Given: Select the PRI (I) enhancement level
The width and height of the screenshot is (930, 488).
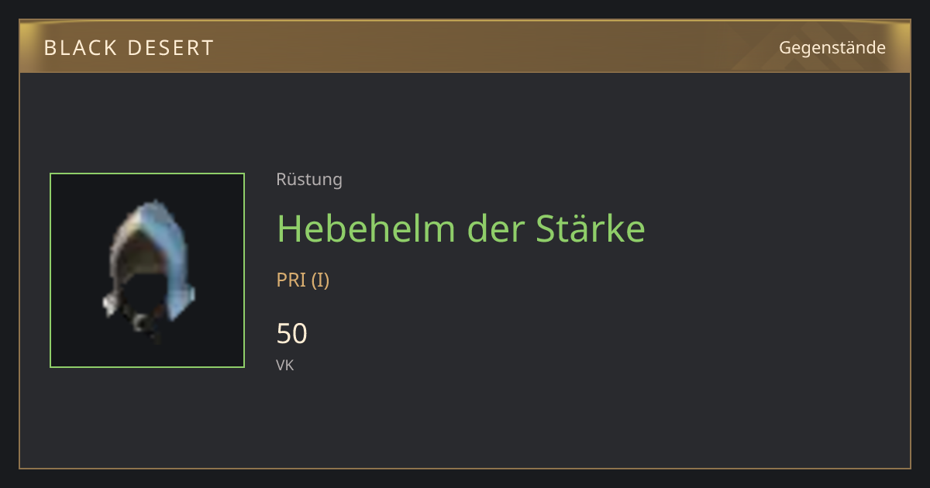Looking at the screenshot, I should pos(303,280).
